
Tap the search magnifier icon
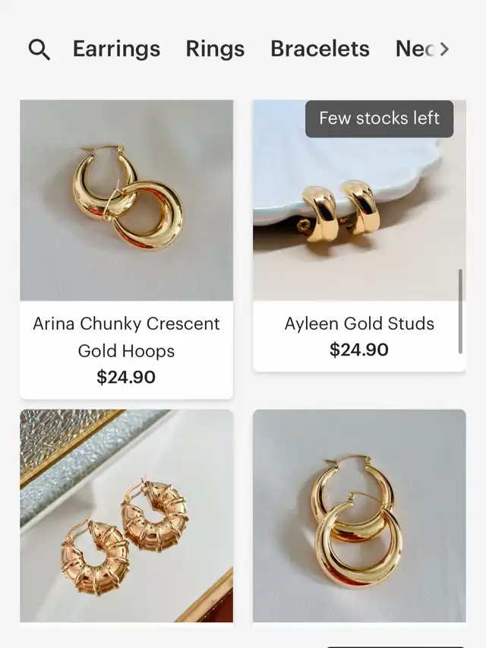tap(39, 49)
